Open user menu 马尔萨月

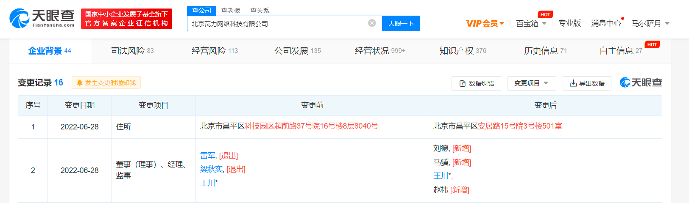click(x=650, y=23)
